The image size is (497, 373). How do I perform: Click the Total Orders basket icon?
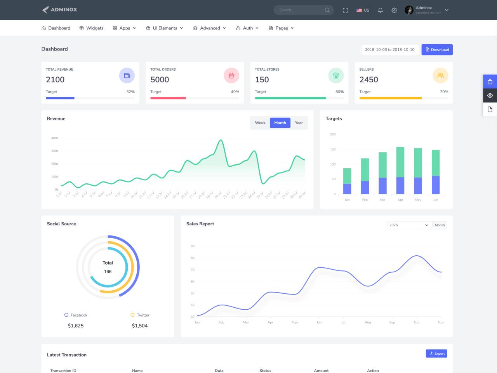pos(231,75)
